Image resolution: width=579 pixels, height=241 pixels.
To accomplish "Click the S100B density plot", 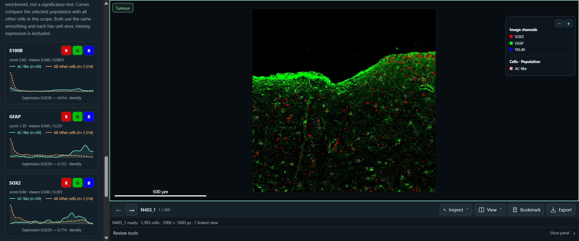I will [x=52, y=82].
